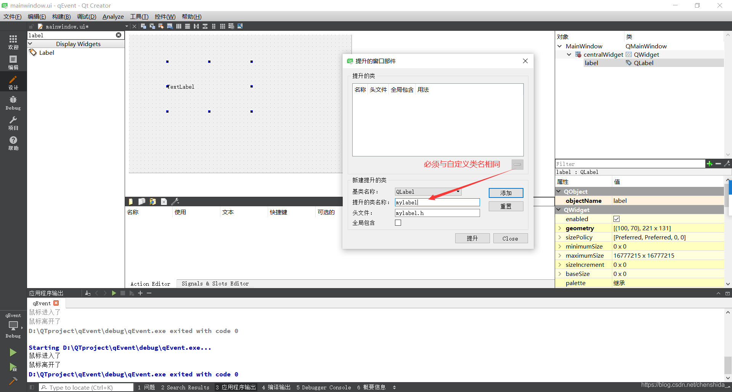Click the Edit Widgets toolbar icon
The width and height of the screenshot is (732, 392).
pyautogui.click(x=143, y=26)
